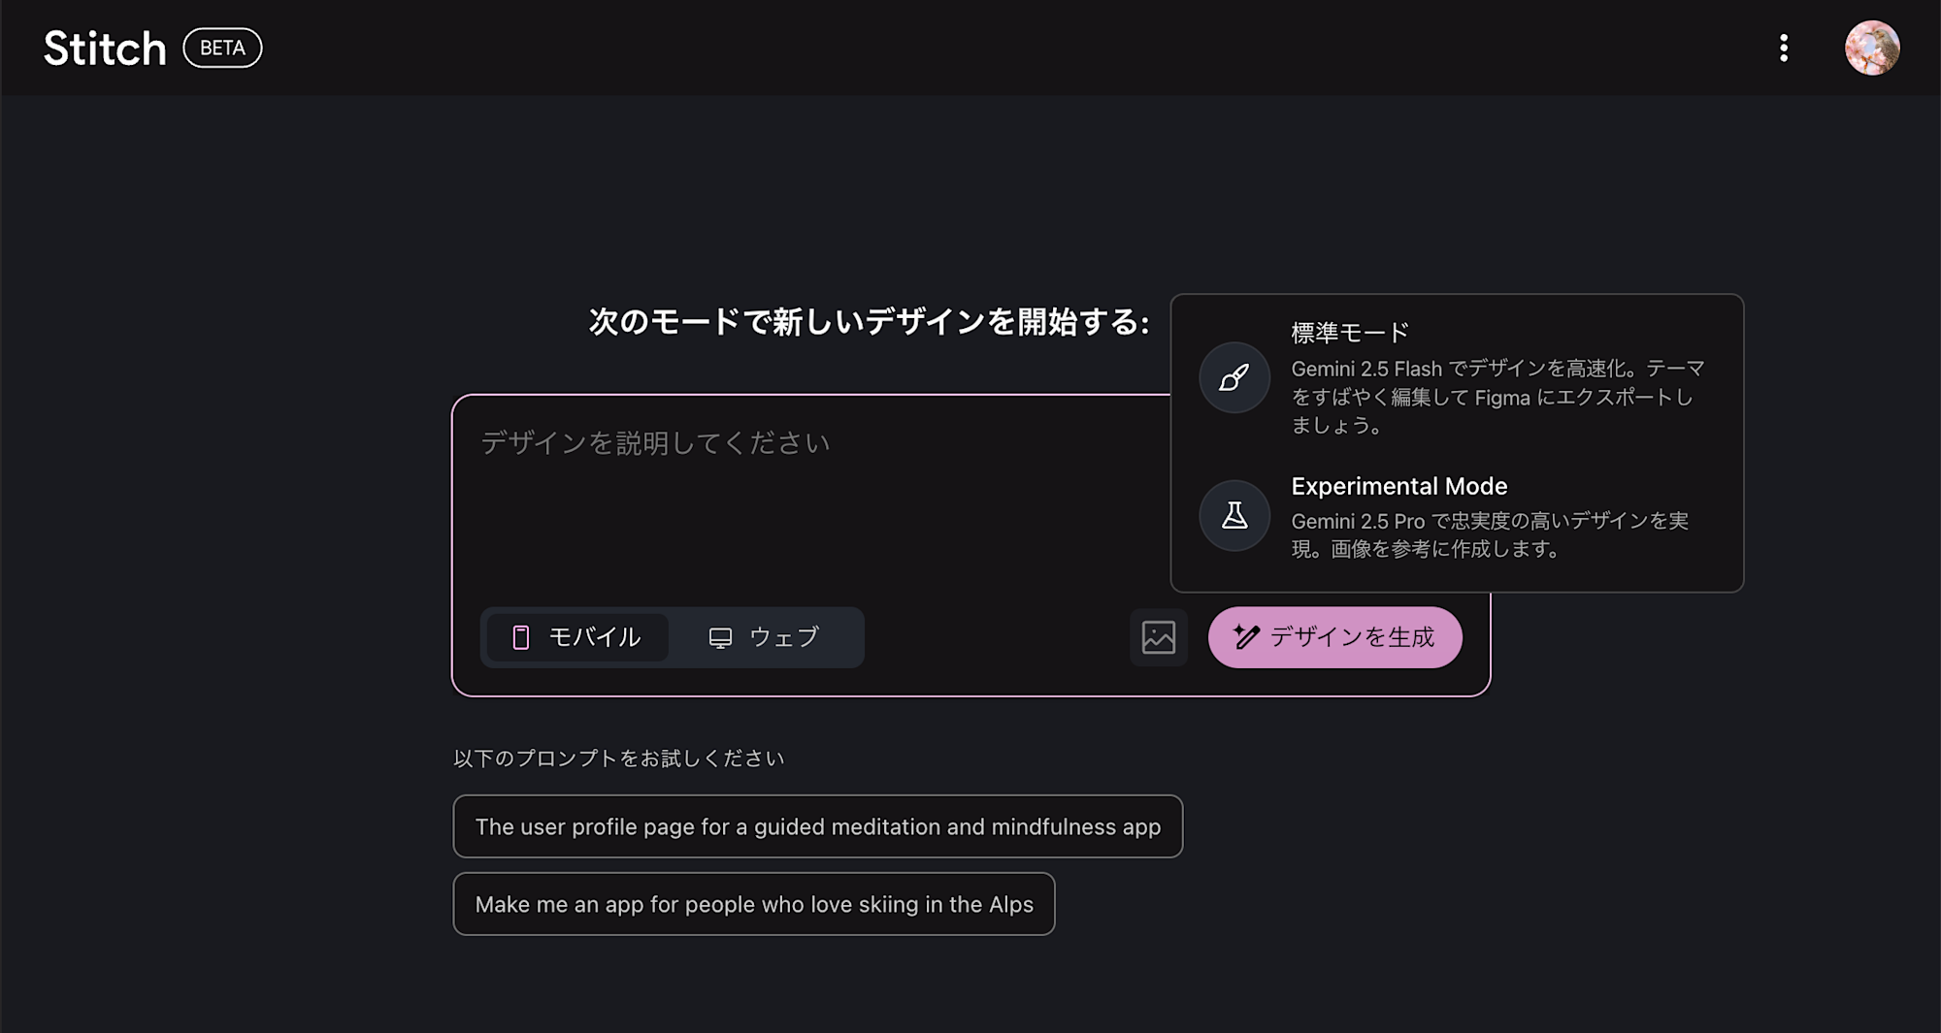Viewport: 1941px width, 1033px height.
Task: Click the monitor icon beside ウェブ
Action: [x=720, y=637]
